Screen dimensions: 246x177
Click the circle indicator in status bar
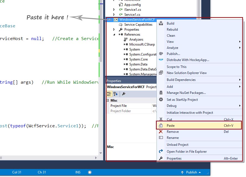pyautogui.click(x=90, y=172)
